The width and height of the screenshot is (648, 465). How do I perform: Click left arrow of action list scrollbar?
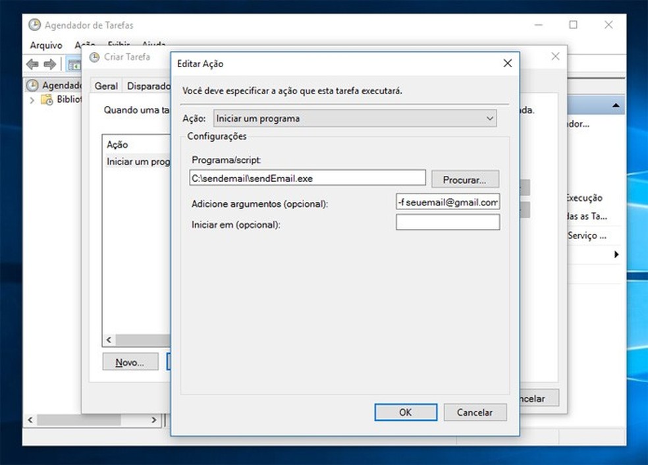[x=109, y=340]
